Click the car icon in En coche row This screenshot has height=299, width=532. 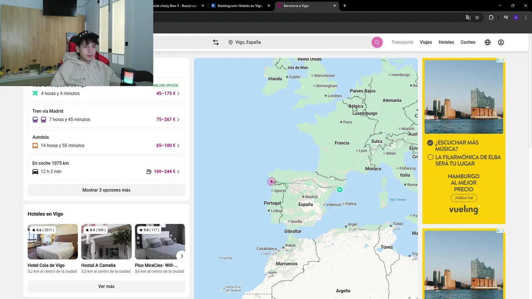pos(35,172)
